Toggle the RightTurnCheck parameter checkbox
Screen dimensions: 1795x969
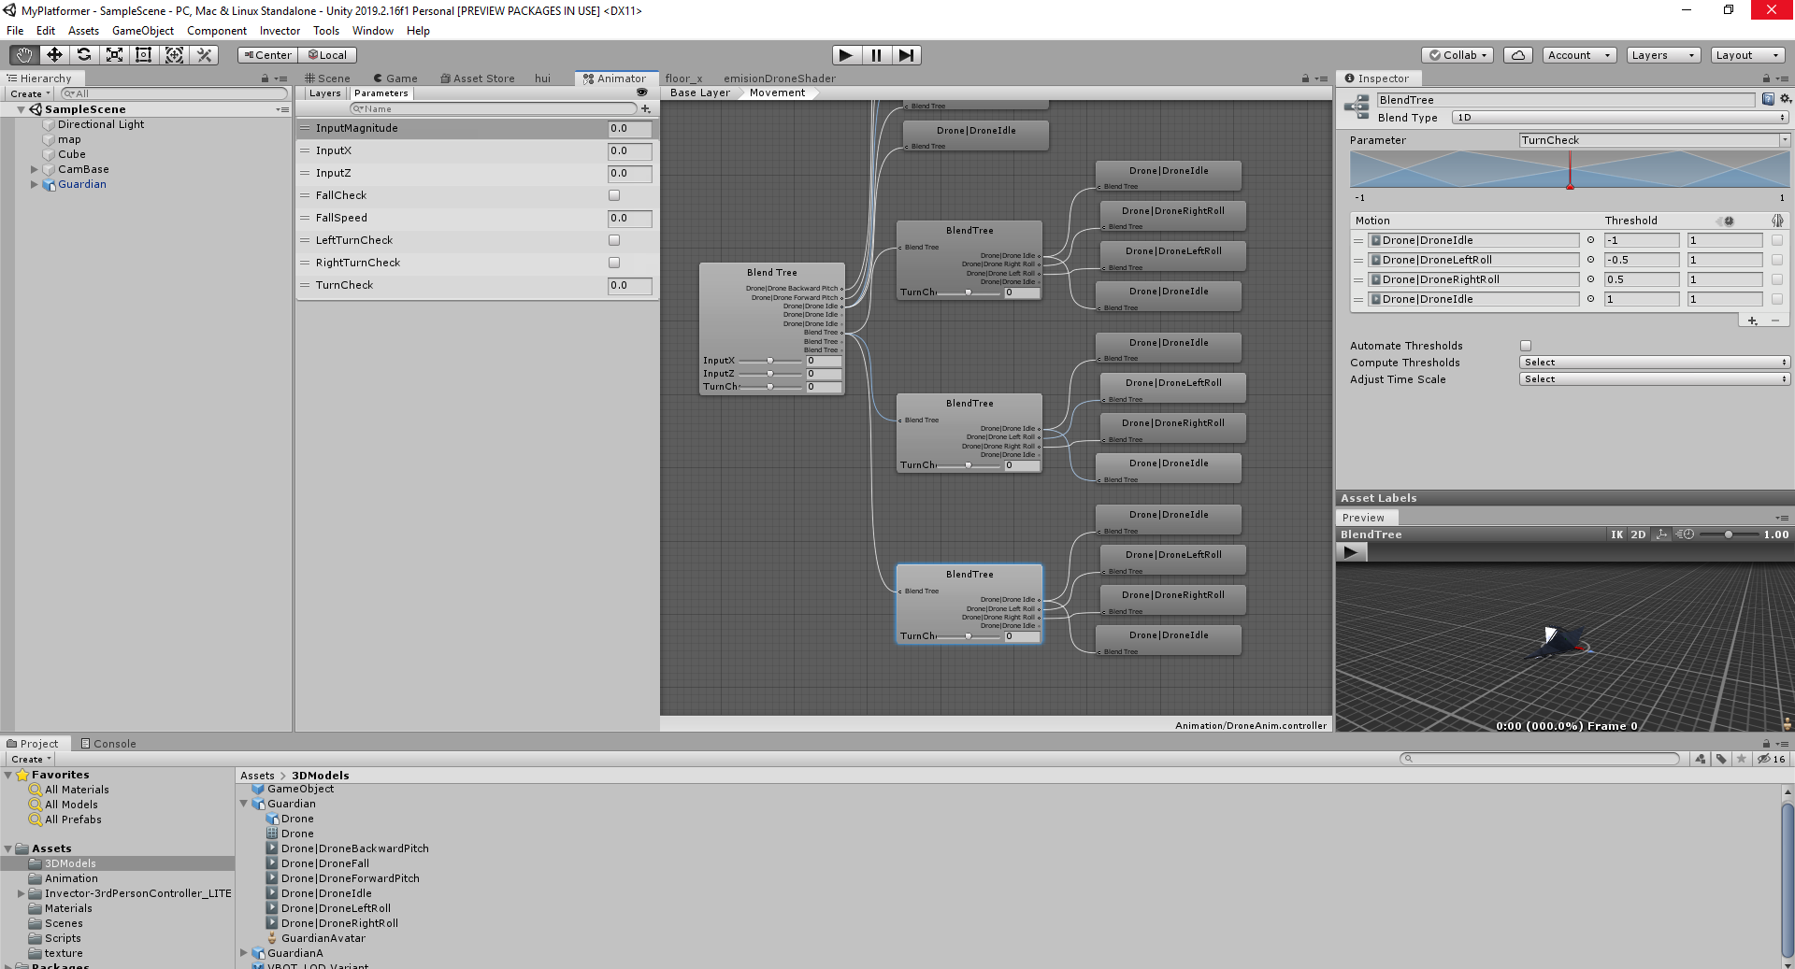click(x=614, y=263)
